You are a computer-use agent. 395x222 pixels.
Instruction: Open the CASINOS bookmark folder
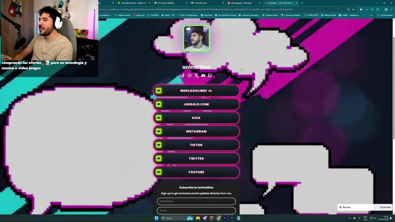pyautogui.click(x=153, y=15)
